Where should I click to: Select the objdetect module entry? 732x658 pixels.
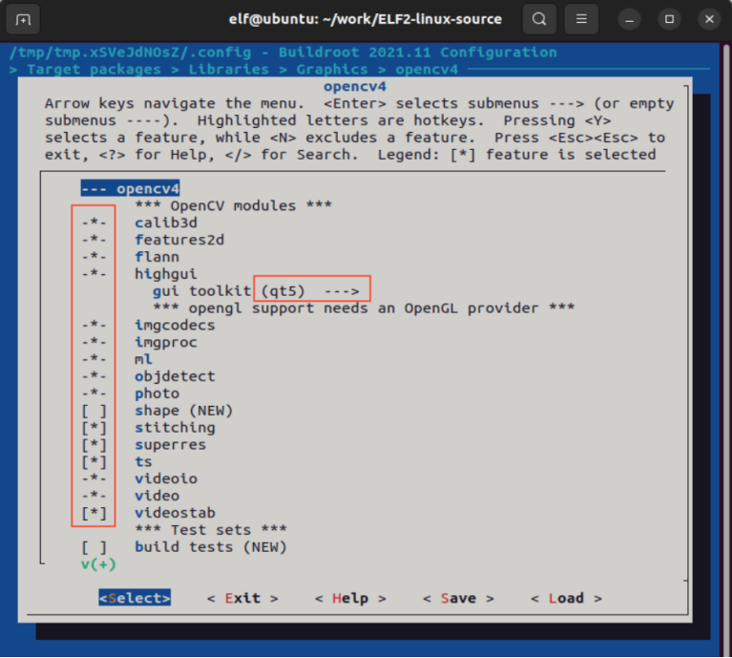tap(149, 376)
